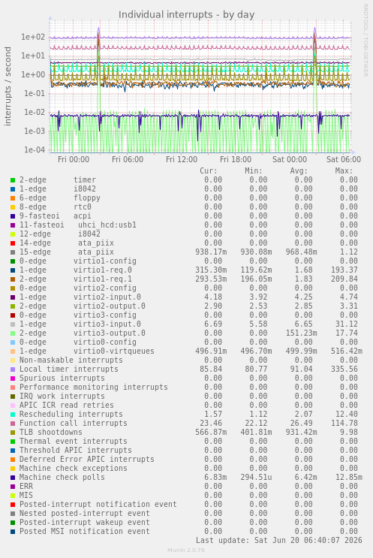Screen dimensions: 373x558
Task: Click the Fri 12:00 time axis label
Action: tap(182, 159)
